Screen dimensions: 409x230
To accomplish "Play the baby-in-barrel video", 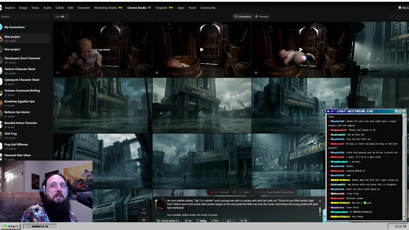I will (202, 50).
